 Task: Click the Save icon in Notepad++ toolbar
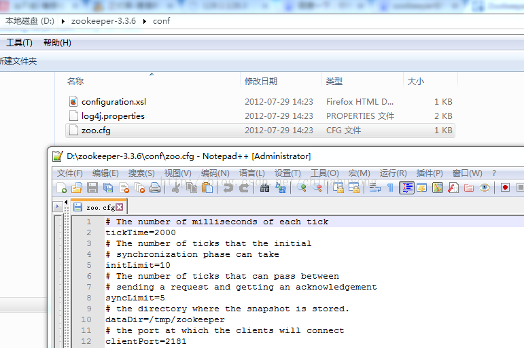point(92,188)
